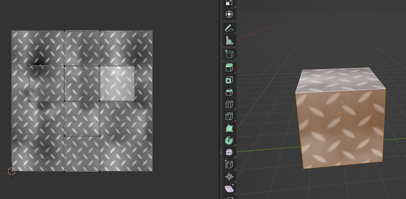406x199 pixels.
Task: Click the cube's orange origin point
Action: tap(340, 113)
